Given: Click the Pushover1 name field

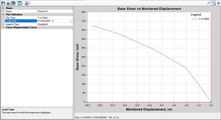Looking at the screenshot, I should [x=55, y=11].
